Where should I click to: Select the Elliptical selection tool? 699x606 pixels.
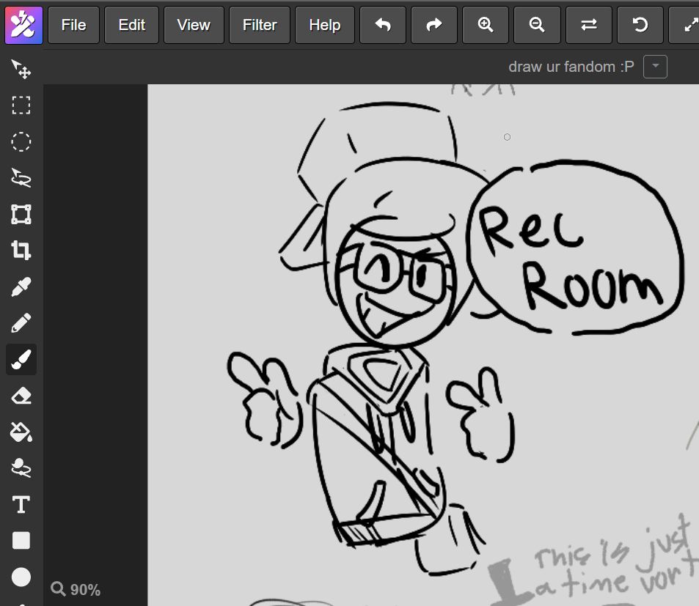[x=21, y=142]
